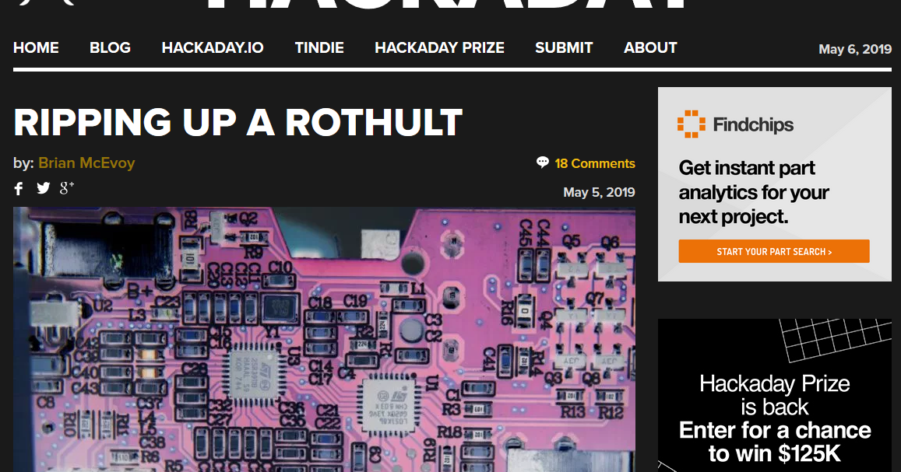The width and height of the screenshot is (901, 472).
Task: Share article via Twitter bird icon
Action: [x=43, y=188]
